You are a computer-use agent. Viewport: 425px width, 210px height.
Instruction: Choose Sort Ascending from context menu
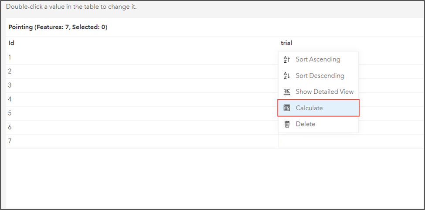(x=318, y=59)
